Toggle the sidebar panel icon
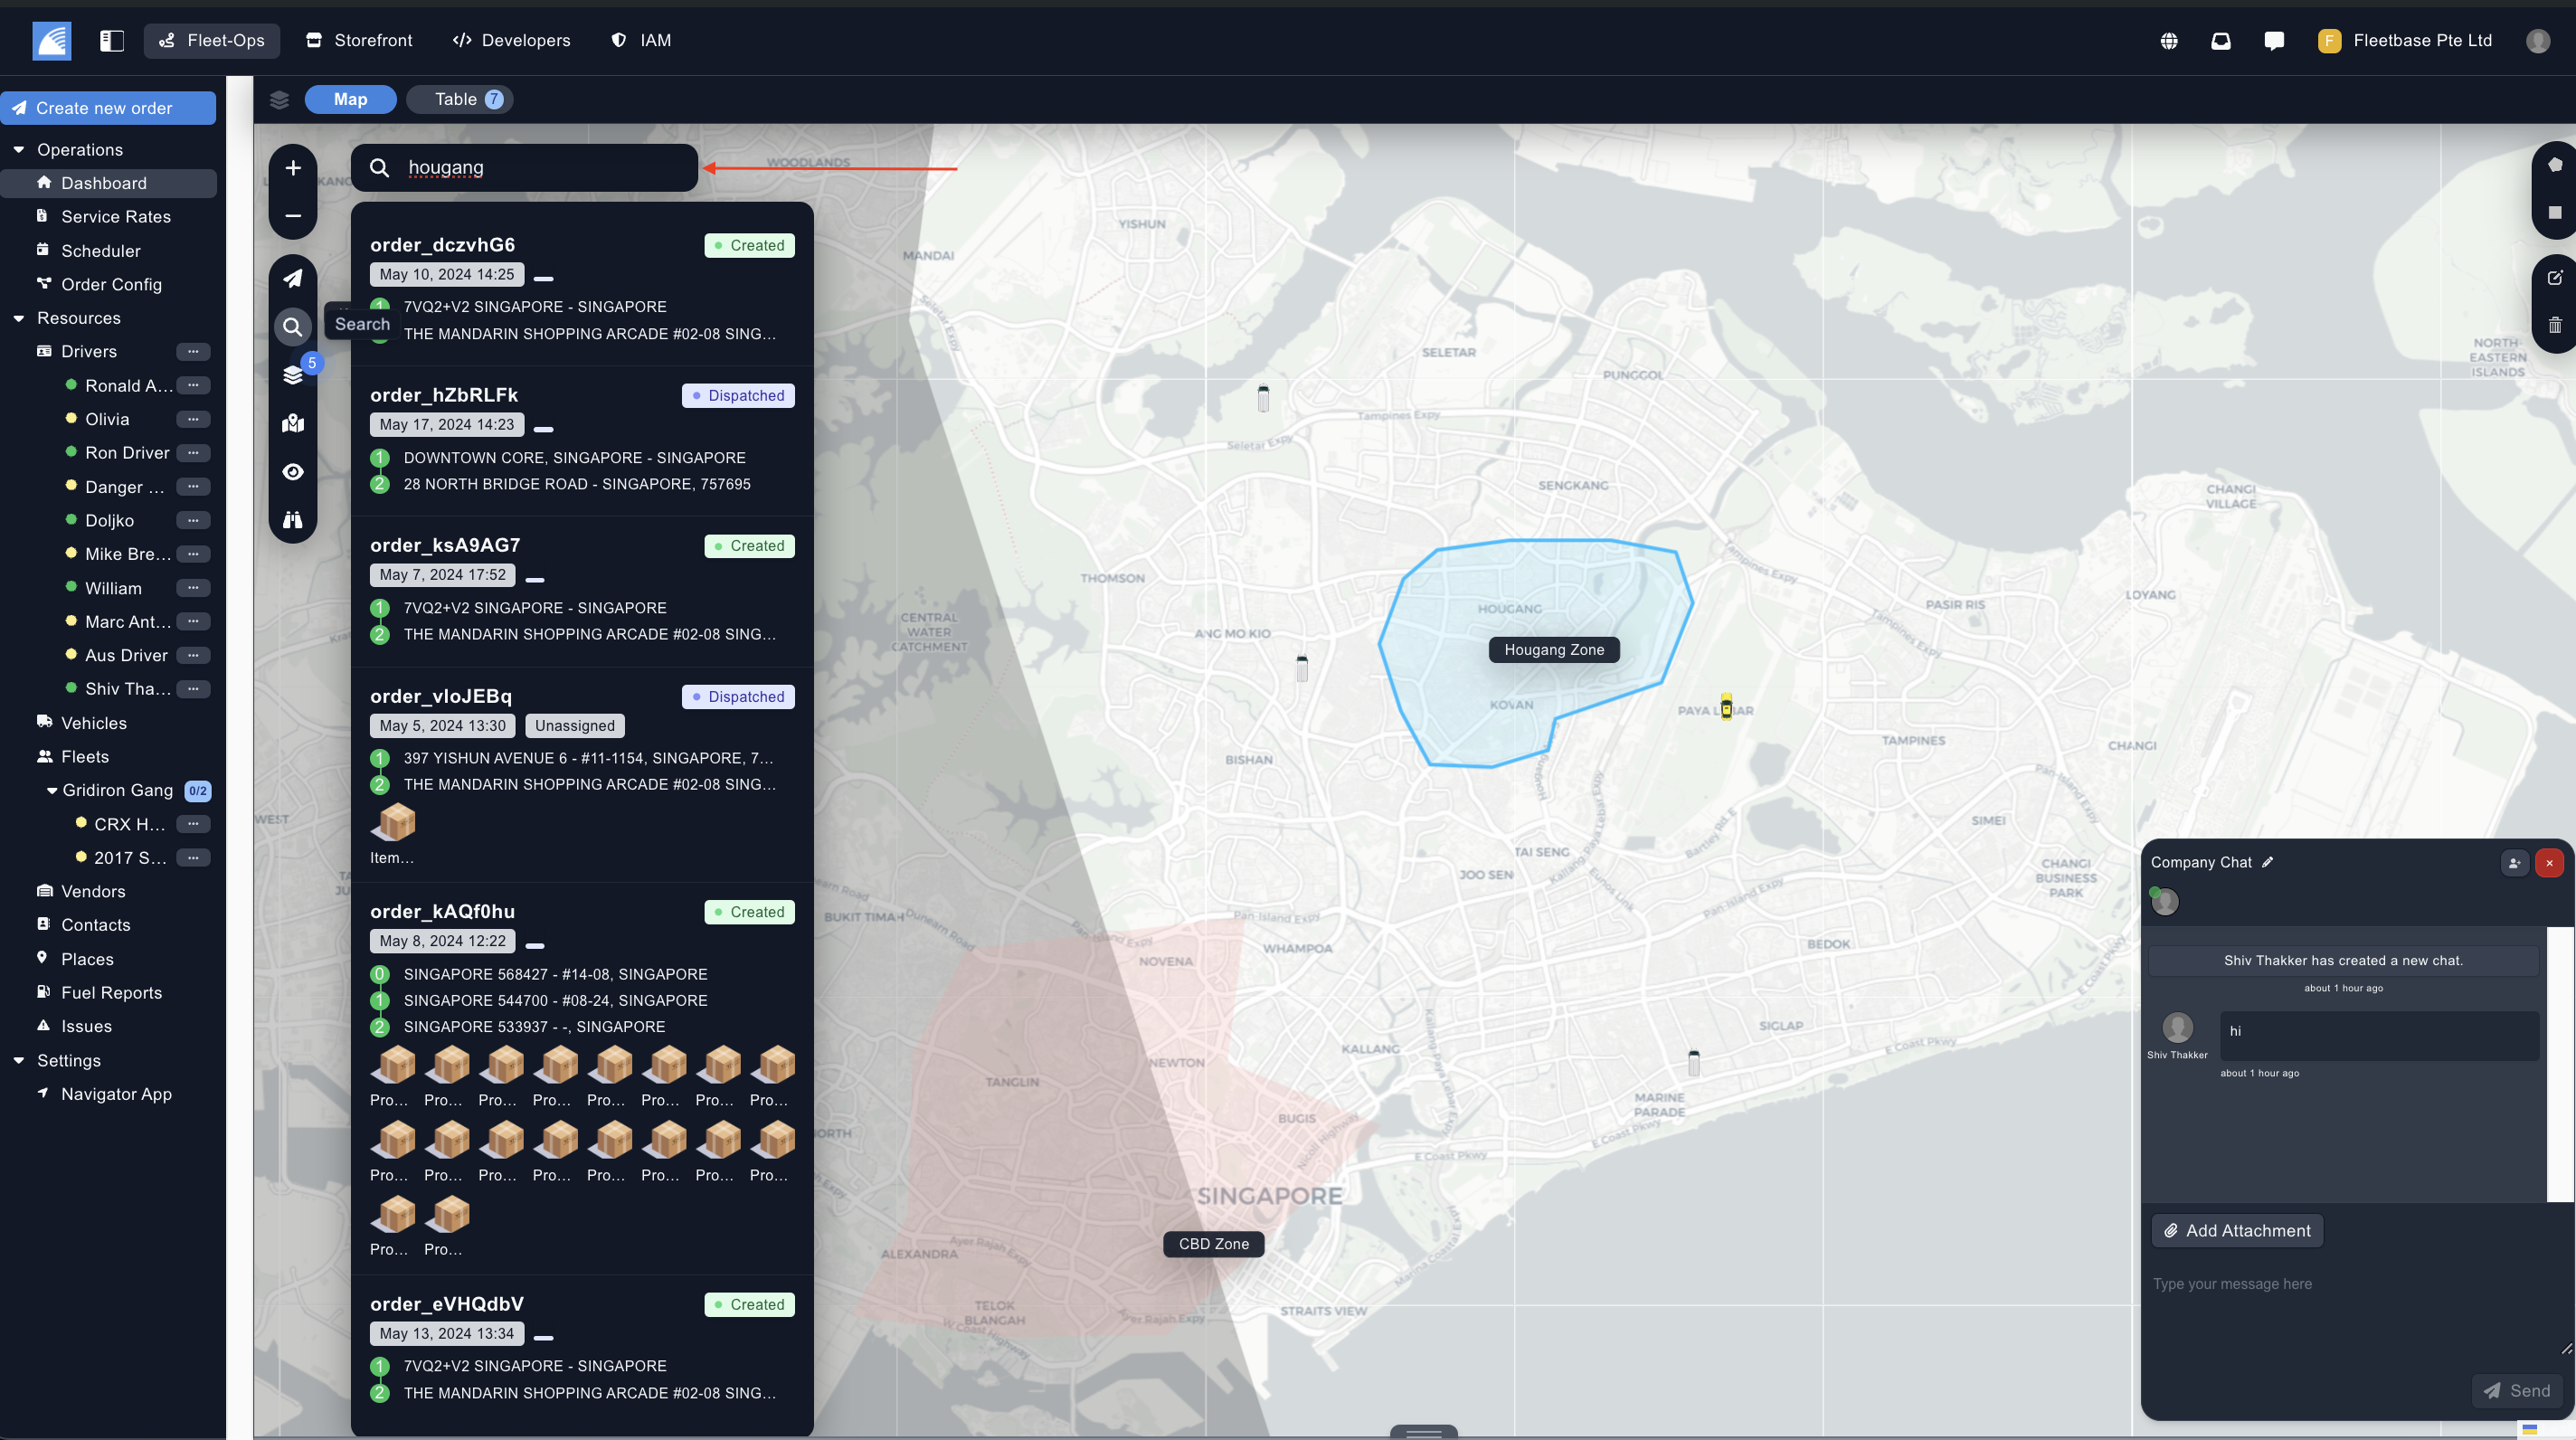Viewport: 2576px width, 1440px height. point(112,40)
